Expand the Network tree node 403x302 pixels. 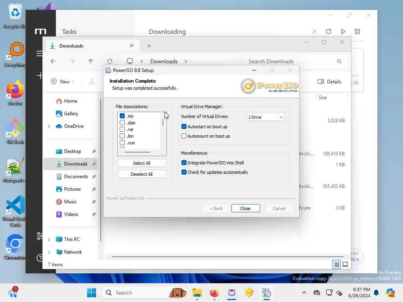coord(49,252)
